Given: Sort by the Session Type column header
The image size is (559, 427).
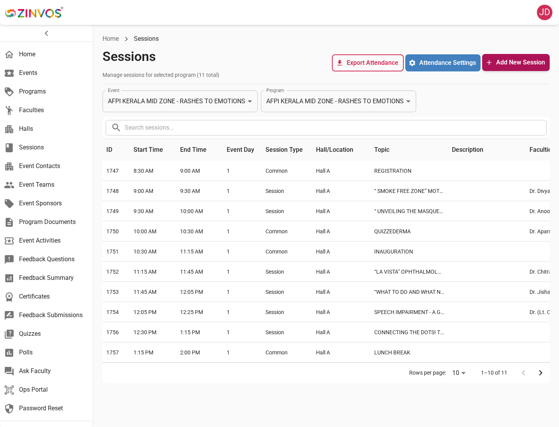Looking at the screenshot, I should [x=284, y=150].
